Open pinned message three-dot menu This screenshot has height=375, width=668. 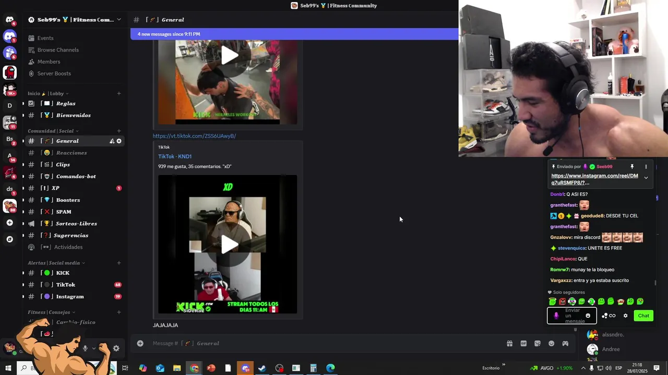click(646, 167)
